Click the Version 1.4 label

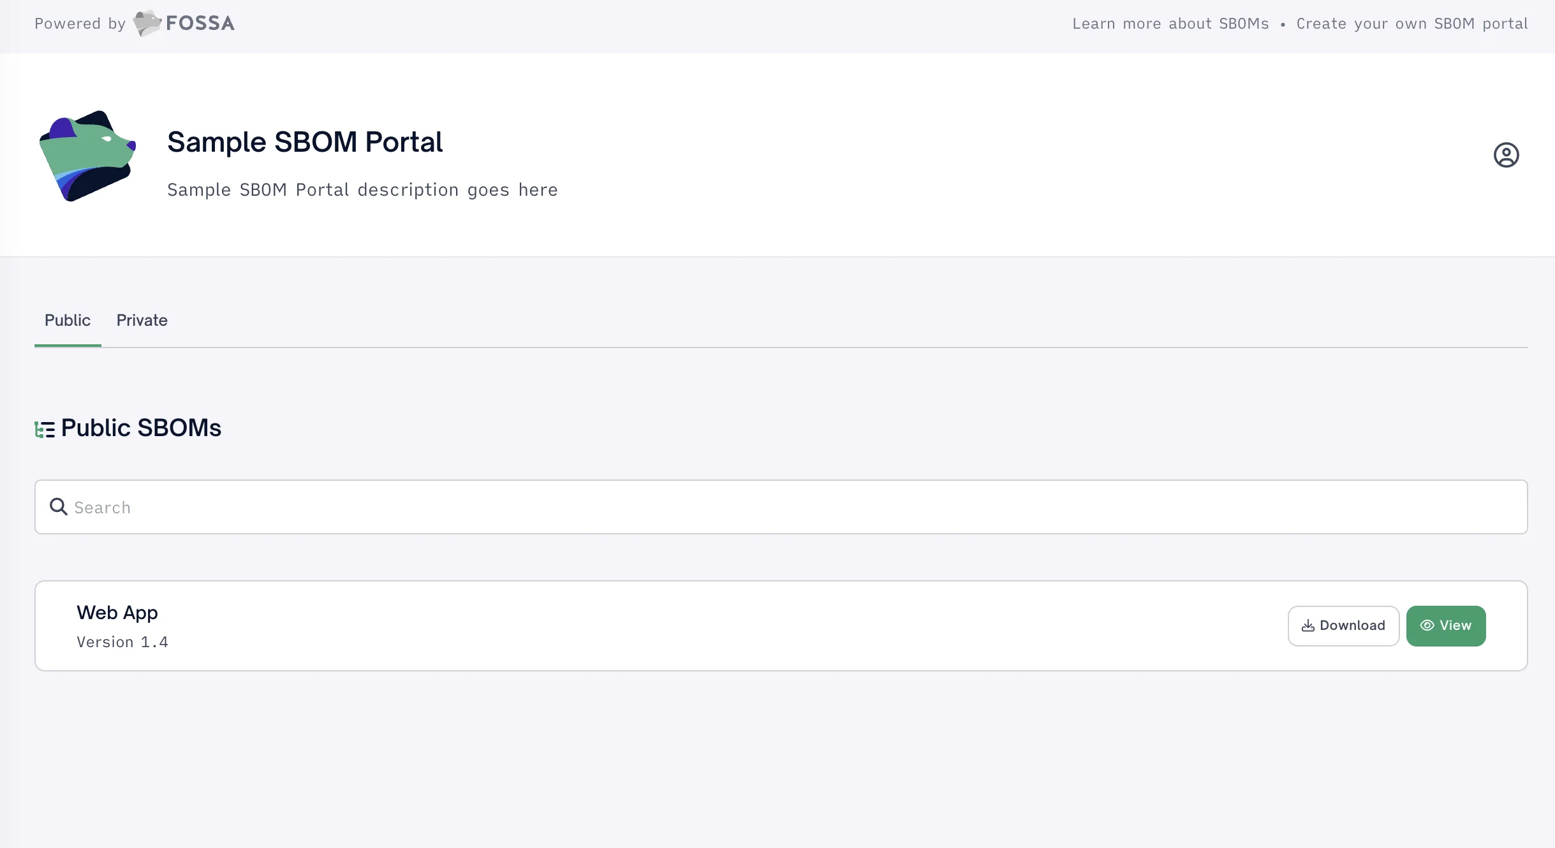[122, 642]
